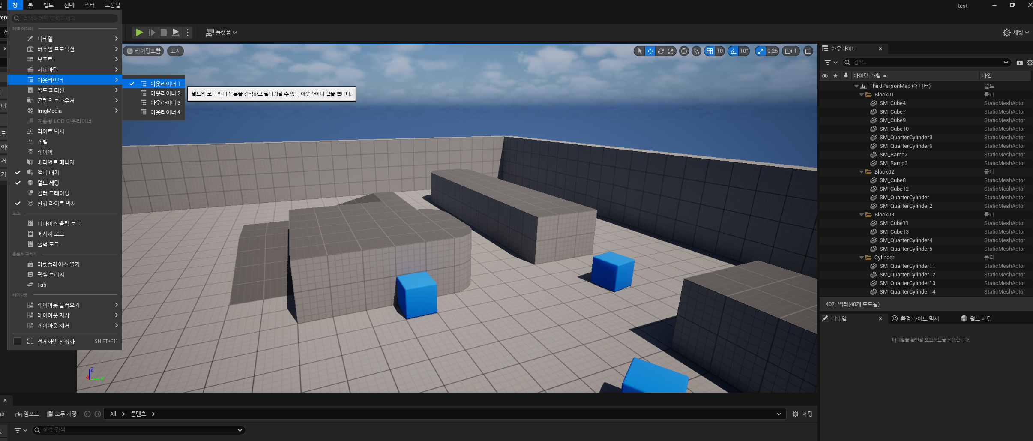Click the 모두 저장 button

coord(62,414)
